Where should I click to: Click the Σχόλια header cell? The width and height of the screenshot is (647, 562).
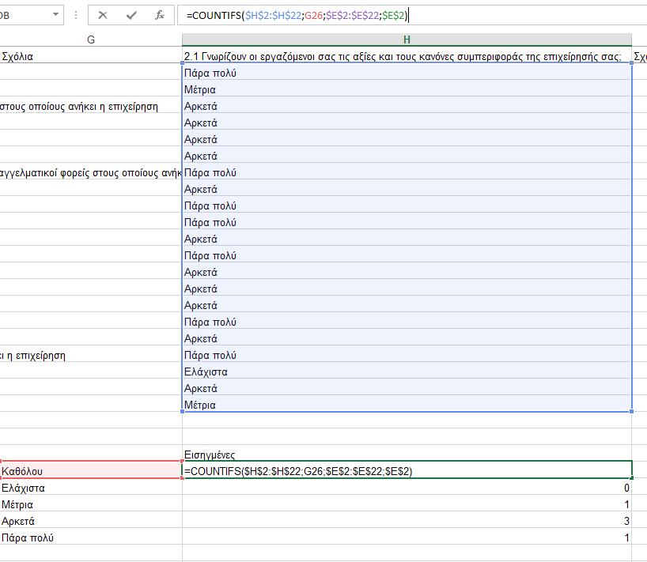91,56
